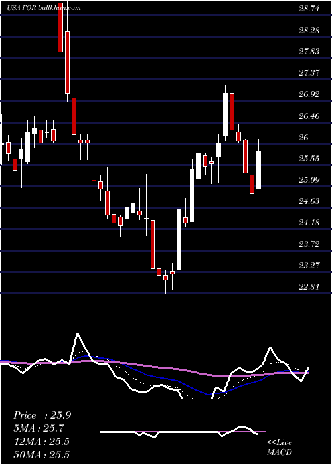Click the 24.18 price axis label
The width and height of the screenshot is (332, 465).
[x=309, y=223]
